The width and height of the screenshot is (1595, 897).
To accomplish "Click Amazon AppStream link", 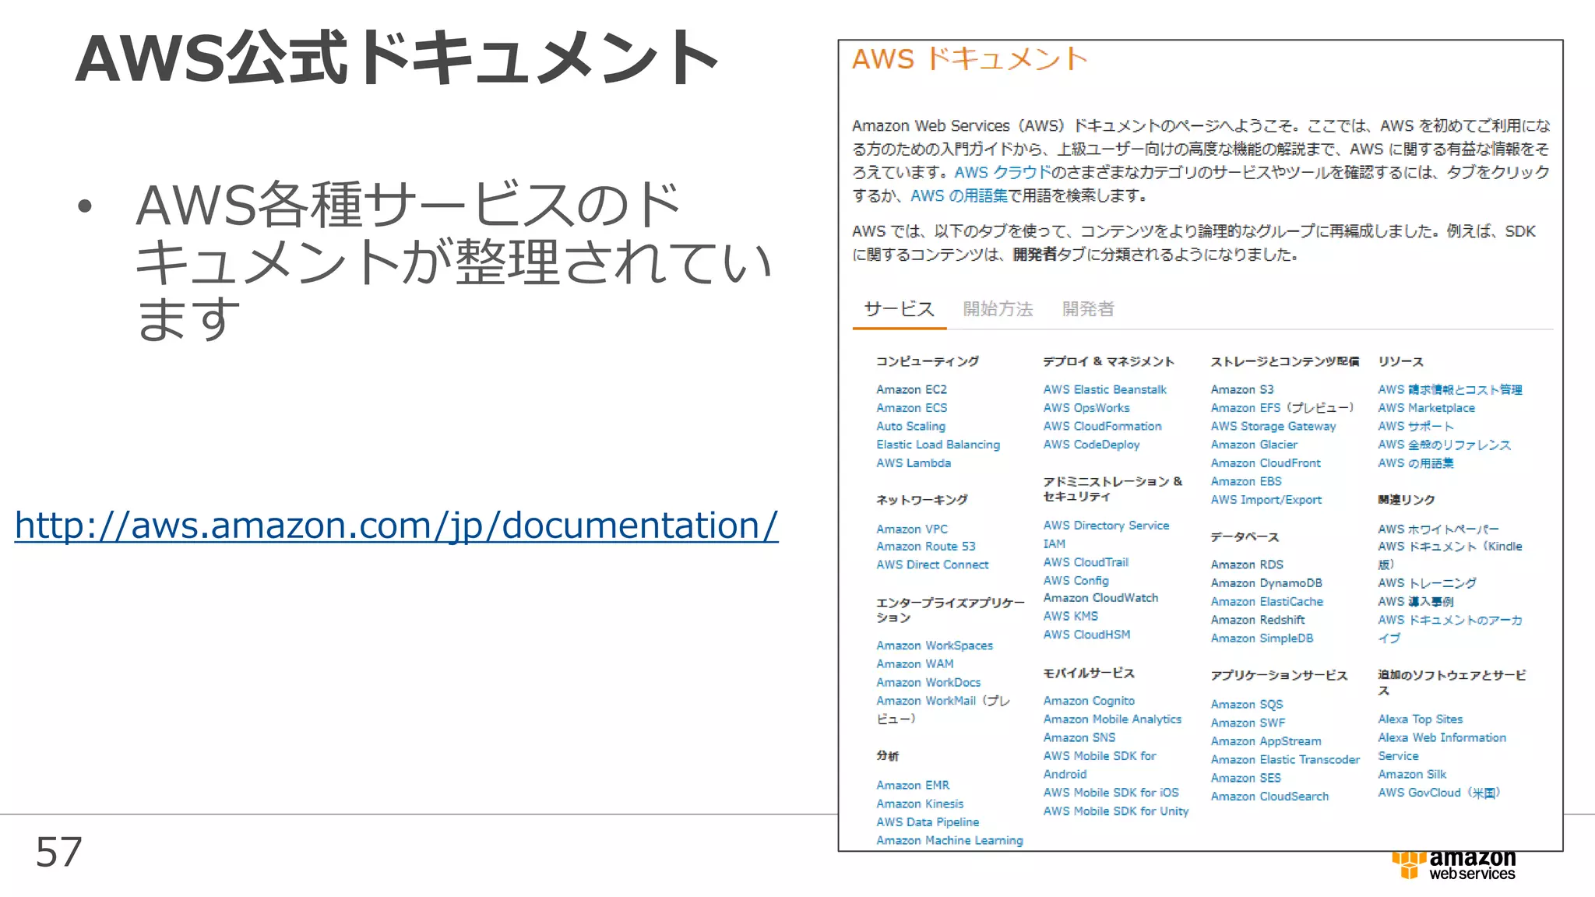I will click(x=1266, y=742).
